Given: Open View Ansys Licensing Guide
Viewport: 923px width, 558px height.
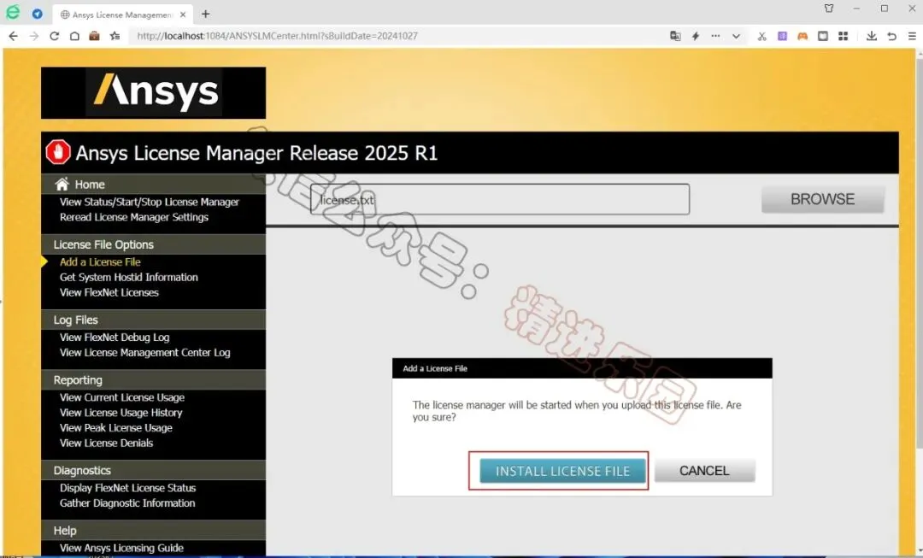Looking at the screenshot, I should pyautogui.click(x=121, y=548).
